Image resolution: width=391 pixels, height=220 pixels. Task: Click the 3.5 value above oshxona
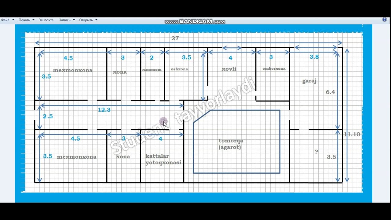(186, 57)
